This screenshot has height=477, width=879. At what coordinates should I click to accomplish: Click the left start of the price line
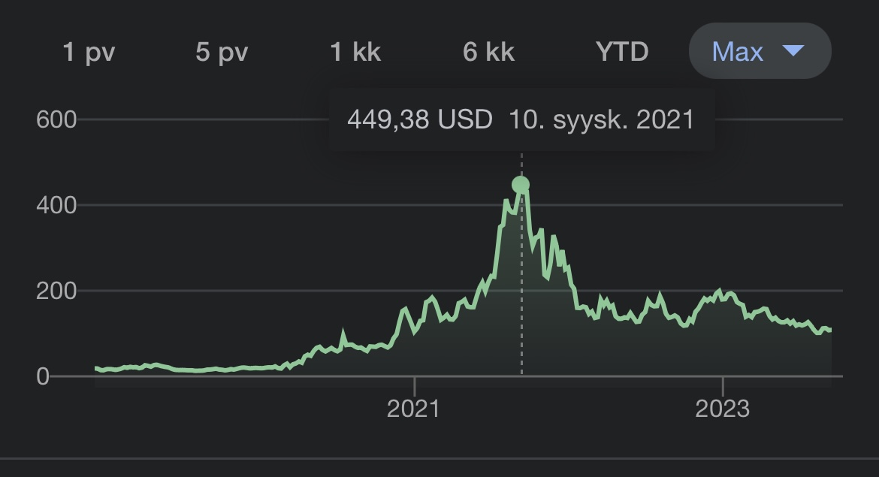96,368
